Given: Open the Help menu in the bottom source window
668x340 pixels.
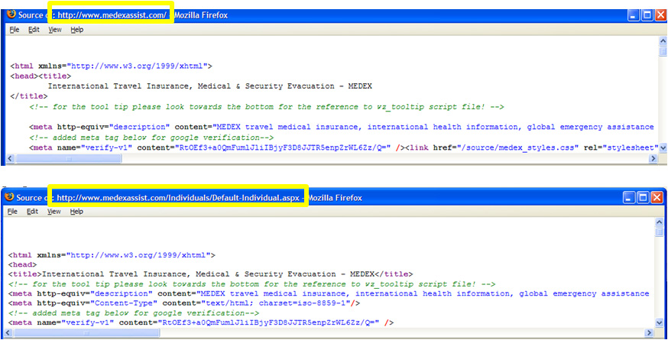Looking at the screenshot, I should pos(76,212).
